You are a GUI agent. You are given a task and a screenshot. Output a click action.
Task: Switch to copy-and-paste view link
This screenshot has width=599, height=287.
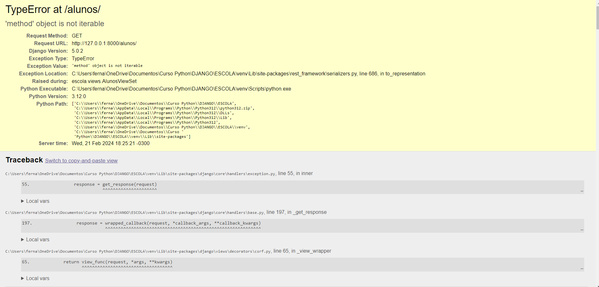click(81, 161)
